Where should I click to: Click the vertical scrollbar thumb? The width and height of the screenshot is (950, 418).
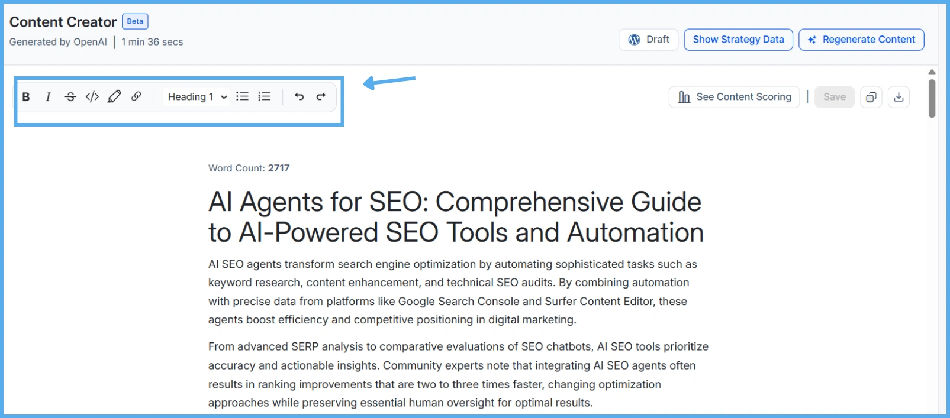click(x=932, y=98)
